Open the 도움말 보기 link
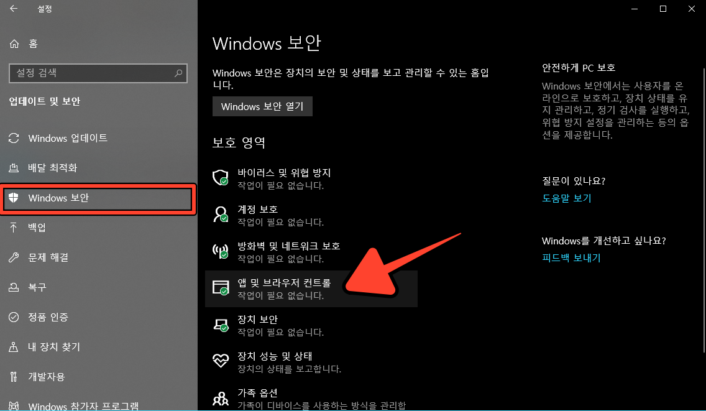 (566, 198)
